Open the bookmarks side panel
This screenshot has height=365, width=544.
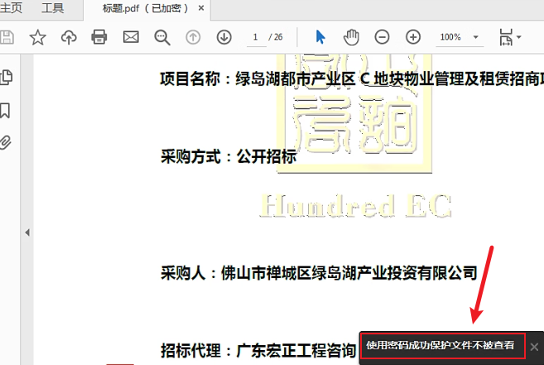(x=5, y=111)
